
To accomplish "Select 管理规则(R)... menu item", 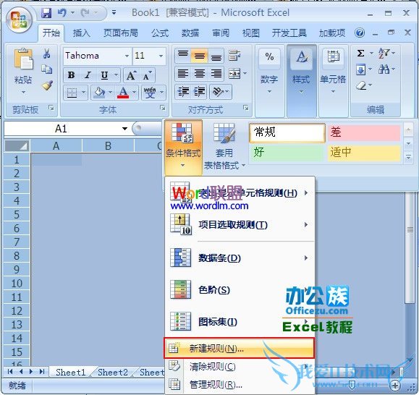I will pos(240,385).
